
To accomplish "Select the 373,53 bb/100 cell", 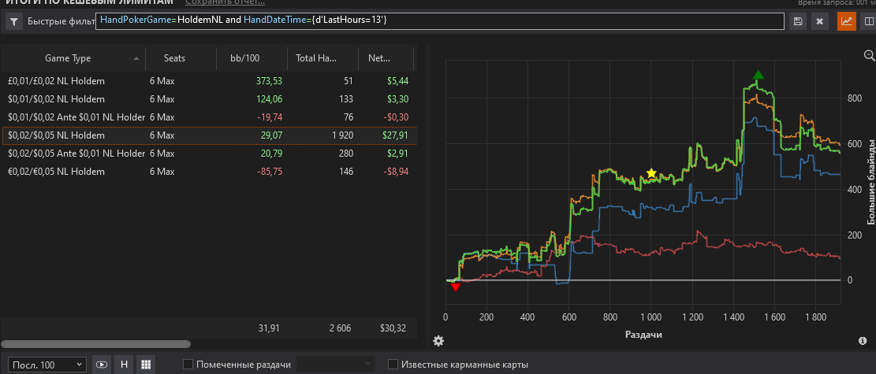I will (x=269, y=81).
